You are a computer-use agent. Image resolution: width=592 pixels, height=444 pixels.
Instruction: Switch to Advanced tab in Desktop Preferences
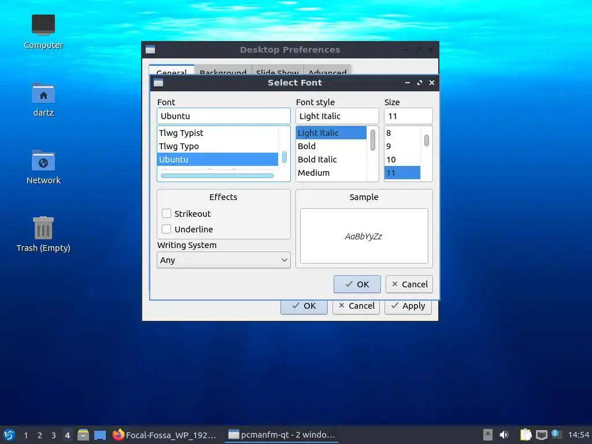[327, 70]
